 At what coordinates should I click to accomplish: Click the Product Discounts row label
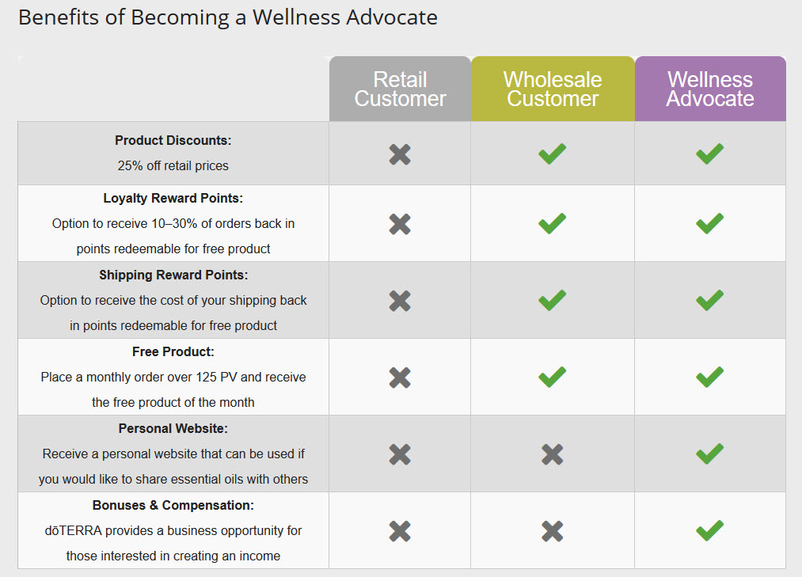click(x=173, y=140)
